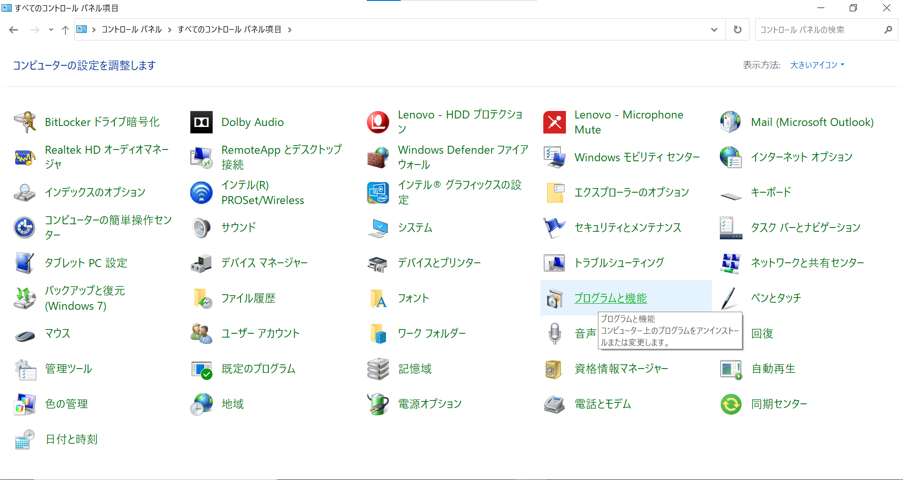The image size is (903, 480).
Task: Open the ユーザー アカウント link
Action: coord(260,333)
